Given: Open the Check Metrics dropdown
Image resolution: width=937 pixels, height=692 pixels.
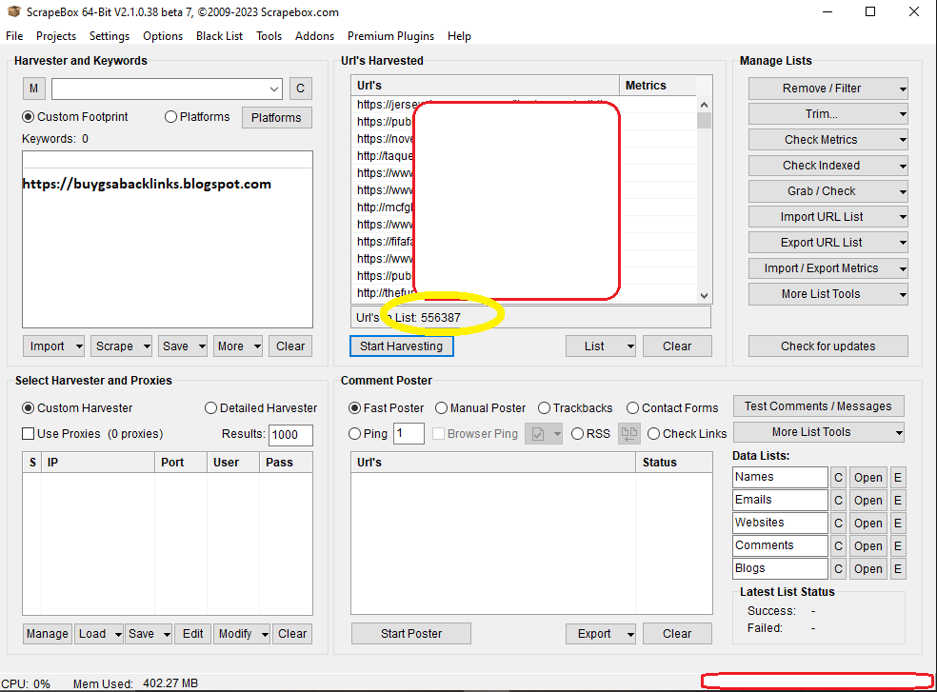Looking at the screenshot, I should click(903, 141).
